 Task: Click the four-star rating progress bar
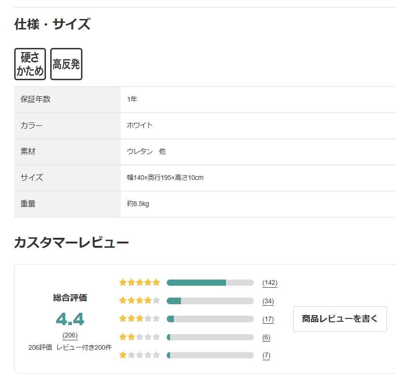210,300
